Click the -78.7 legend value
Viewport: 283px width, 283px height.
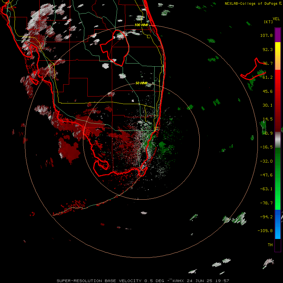[x=266, y=203]
